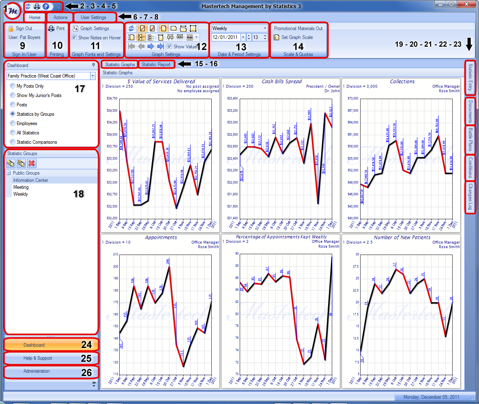Pin the Dashboard panel with pushpin icon
Viewport: 479px width, 404px height.
(x=93, y=65)
